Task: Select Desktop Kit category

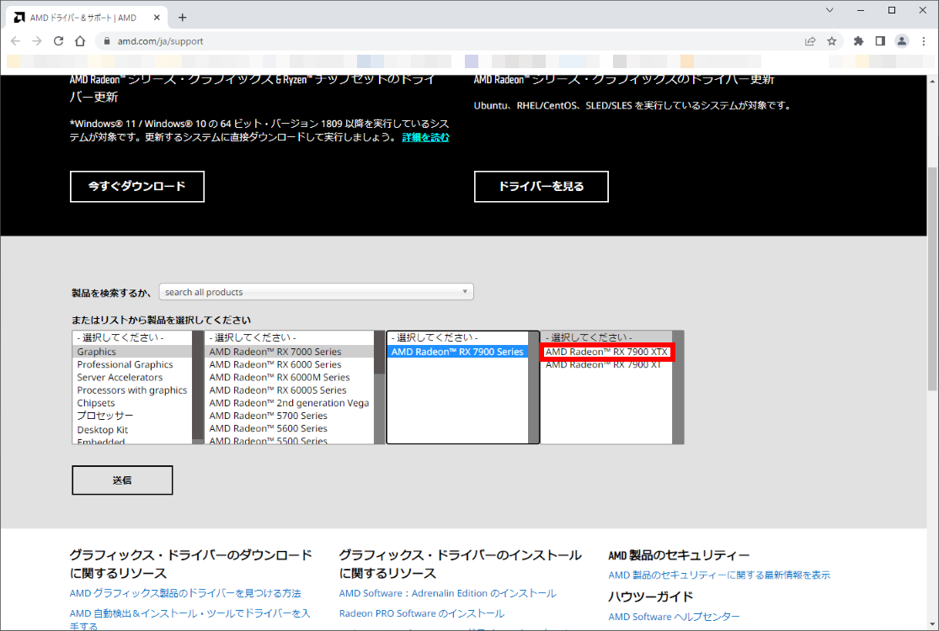Action: (x=131, y=429)
